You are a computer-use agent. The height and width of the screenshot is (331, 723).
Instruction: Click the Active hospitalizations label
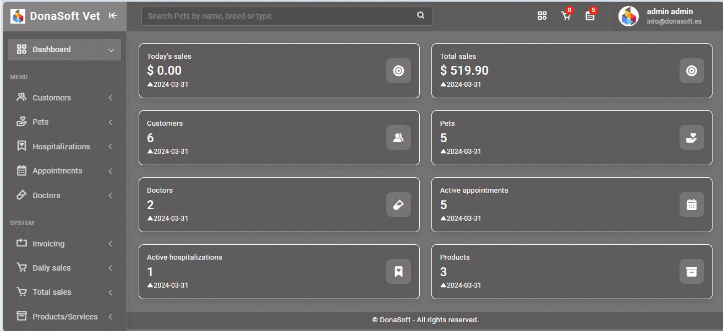pyautogui.click(x=184, y=257)
